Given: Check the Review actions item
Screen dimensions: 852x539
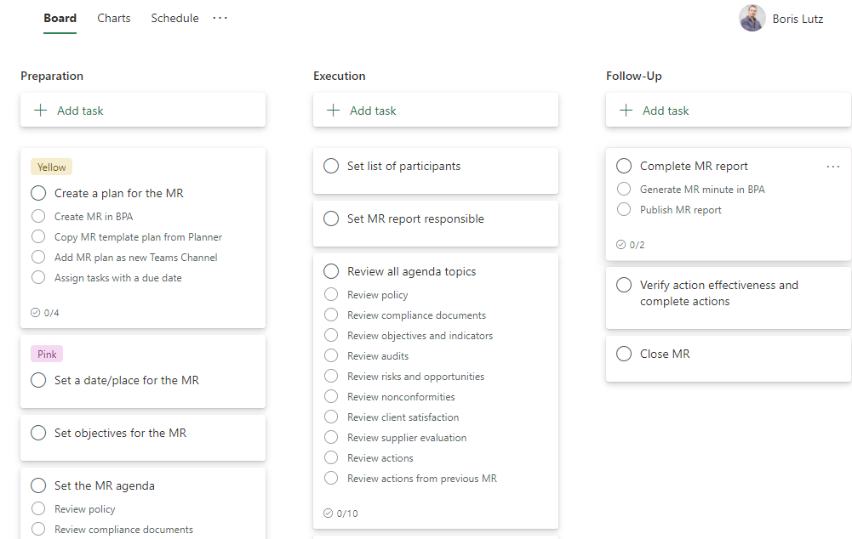Looking at the screenshot, I should coord(331,457).
